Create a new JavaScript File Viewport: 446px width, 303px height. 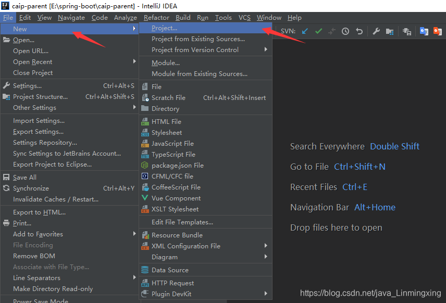click(206, 144)
